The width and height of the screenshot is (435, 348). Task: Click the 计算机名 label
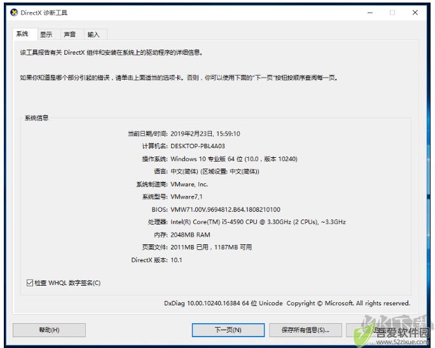click(x=155, y=146)
